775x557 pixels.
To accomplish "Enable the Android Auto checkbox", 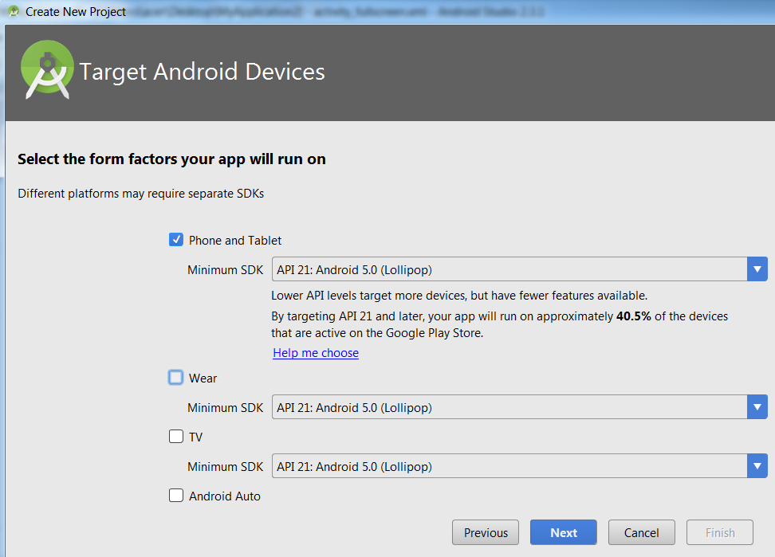I will tap(176, 496).
